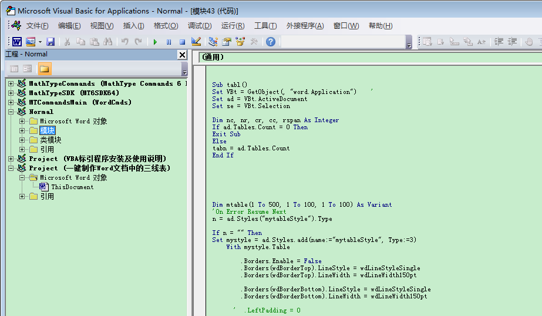Expand the MathTypeCommands project
Screen dimensions: 542x316
click(x=11, y=83)
